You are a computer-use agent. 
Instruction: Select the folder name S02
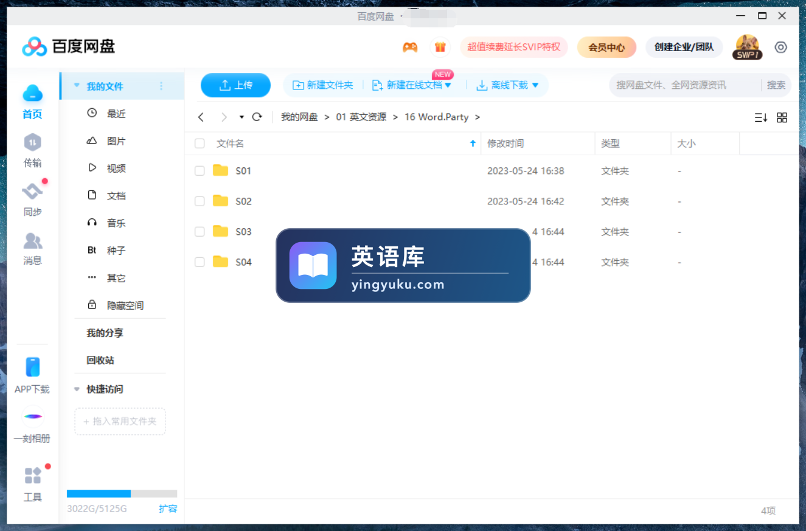tap(243, 201)
